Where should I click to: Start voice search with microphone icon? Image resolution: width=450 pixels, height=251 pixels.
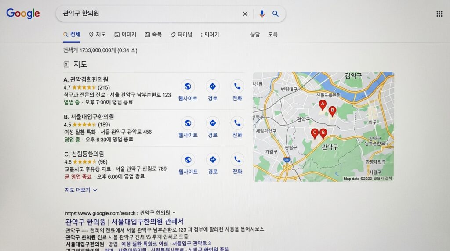262,14
